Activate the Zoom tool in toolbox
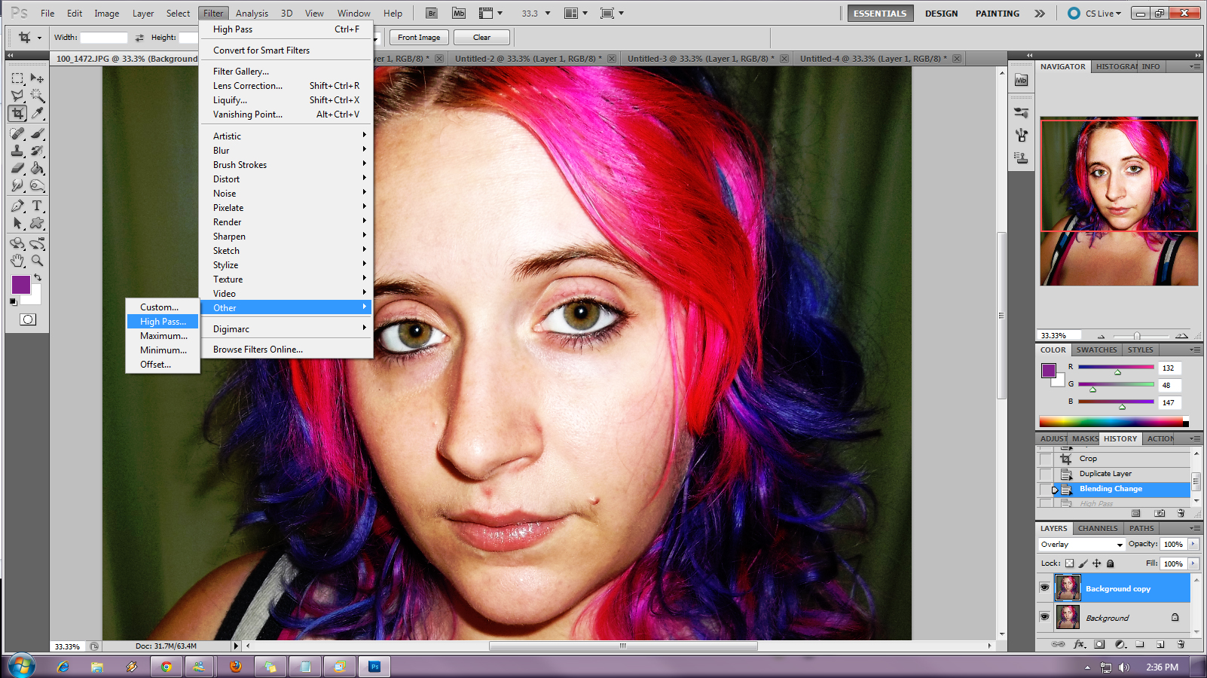The width and height of the screenshot is (1207, 678). 37,261
